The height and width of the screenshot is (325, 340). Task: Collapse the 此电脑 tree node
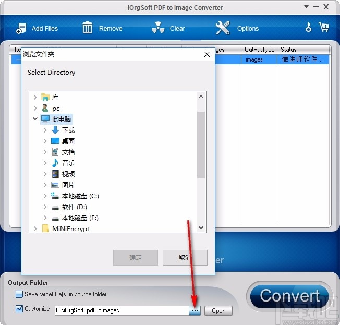[x=35, y=119]
